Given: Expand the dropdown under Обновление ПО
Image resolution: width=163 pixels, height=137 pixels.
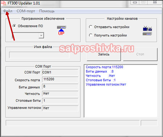Looking at the screenshot, I should click(x=41, y=36).
